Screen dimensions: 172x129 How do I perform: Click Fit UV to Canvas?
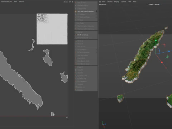coord(86,35)
